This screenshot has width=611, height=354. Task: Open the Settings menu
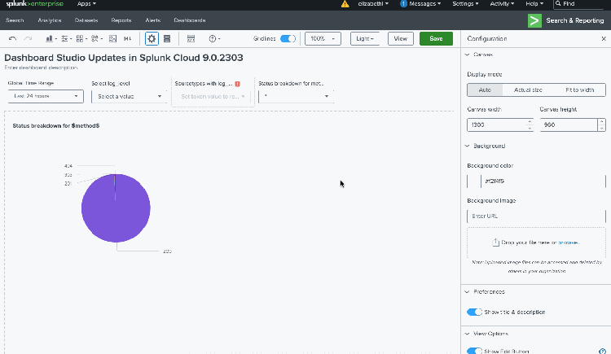coord(465,4)
